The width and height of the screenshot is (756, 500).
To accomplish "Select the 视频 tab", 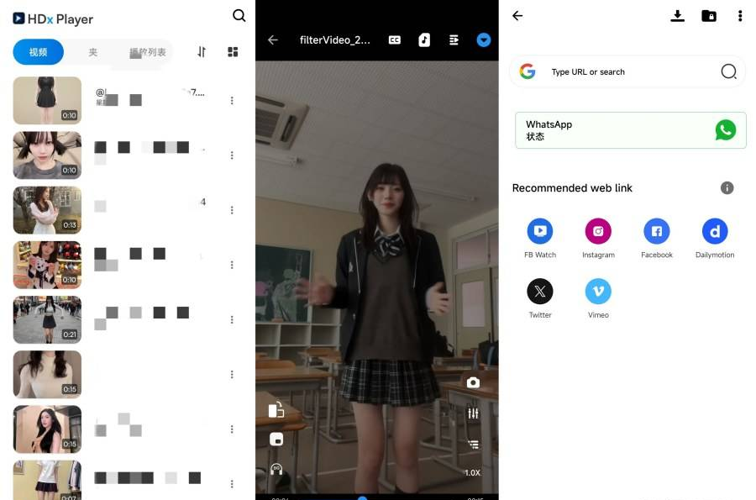I will click(38, 52).
